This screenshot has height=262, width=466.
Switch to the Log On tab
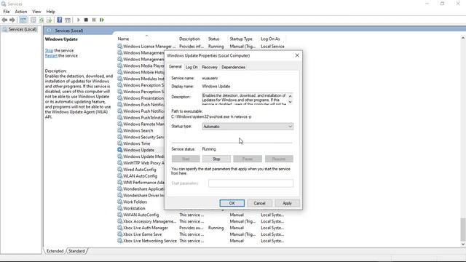tap(191, 67)
